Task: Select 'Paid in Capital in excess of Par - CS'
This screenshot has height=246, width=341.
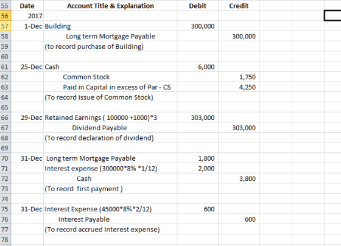Action: point(110,87)
